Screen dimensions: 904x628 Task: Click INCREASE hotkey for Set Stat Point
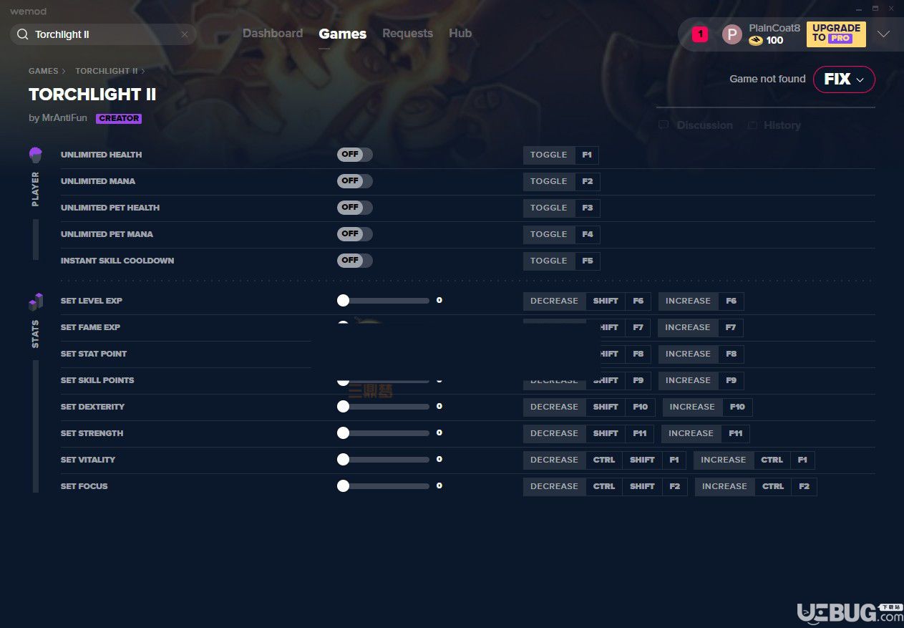(688, 354)
